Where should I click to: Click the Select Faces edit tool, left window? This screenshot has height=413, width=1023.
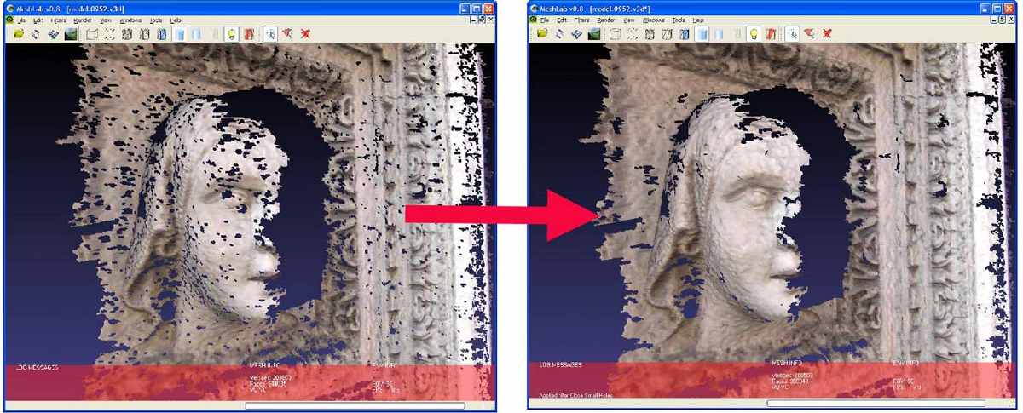pyautogui.click(x=269, y=33)
